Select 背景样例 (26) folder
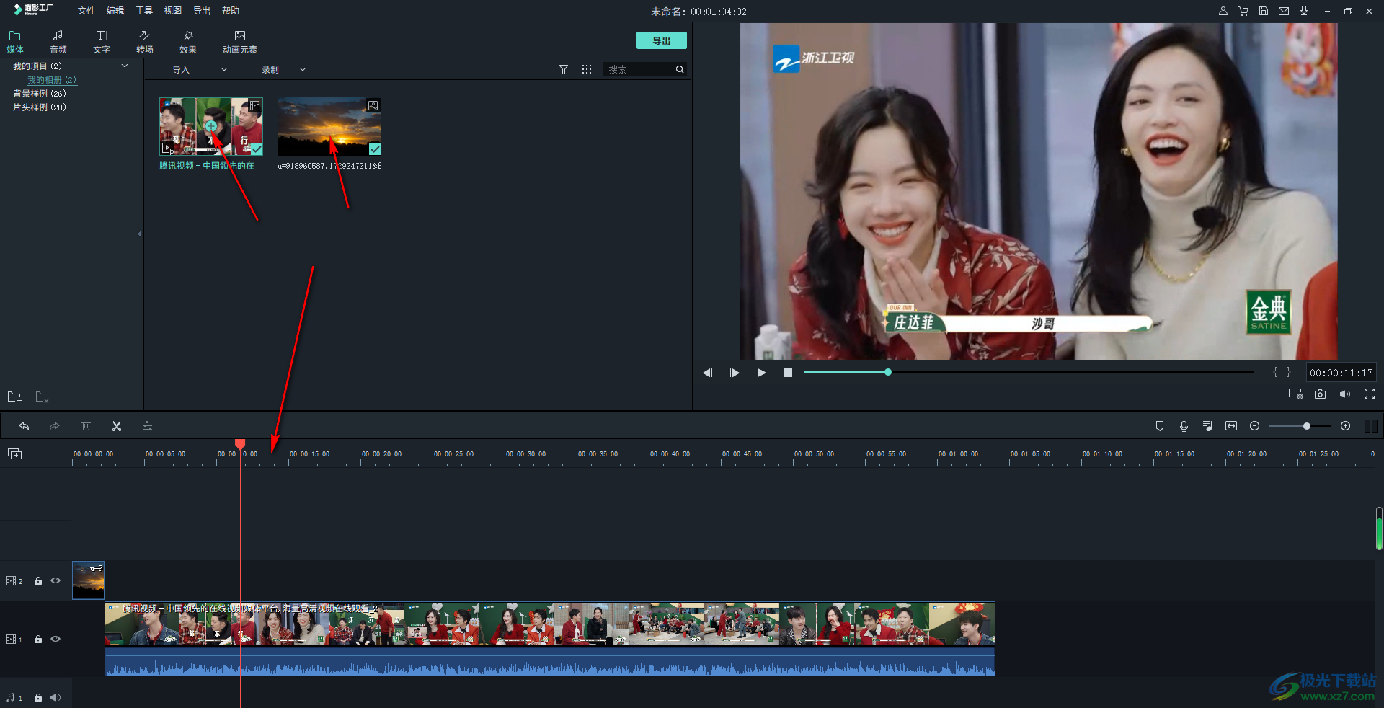Screen dimensions: 1384x708 click(40, 93)
